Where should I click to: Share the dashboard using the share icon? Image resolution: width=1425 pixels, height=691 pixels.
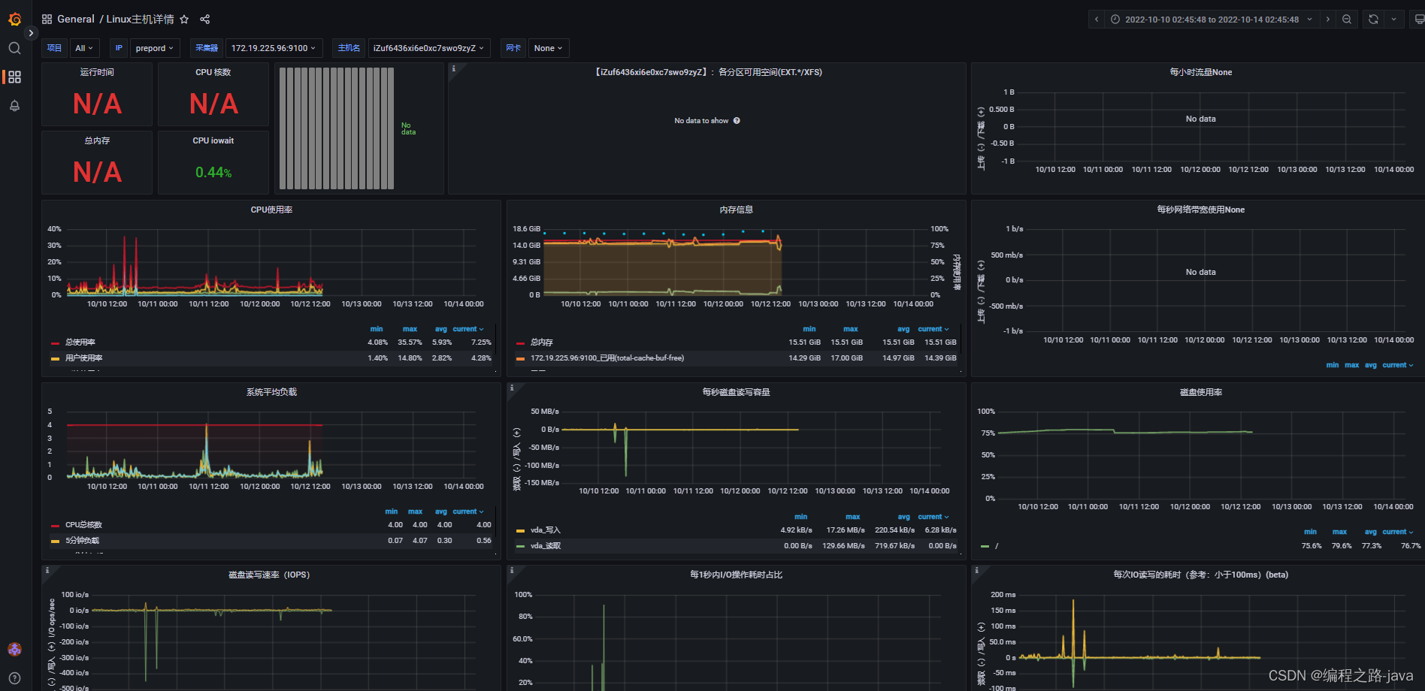(x=205, y=19)
